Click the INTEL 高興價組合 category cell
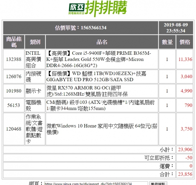This screenshot has width=196, height=185. pos(35,59)
